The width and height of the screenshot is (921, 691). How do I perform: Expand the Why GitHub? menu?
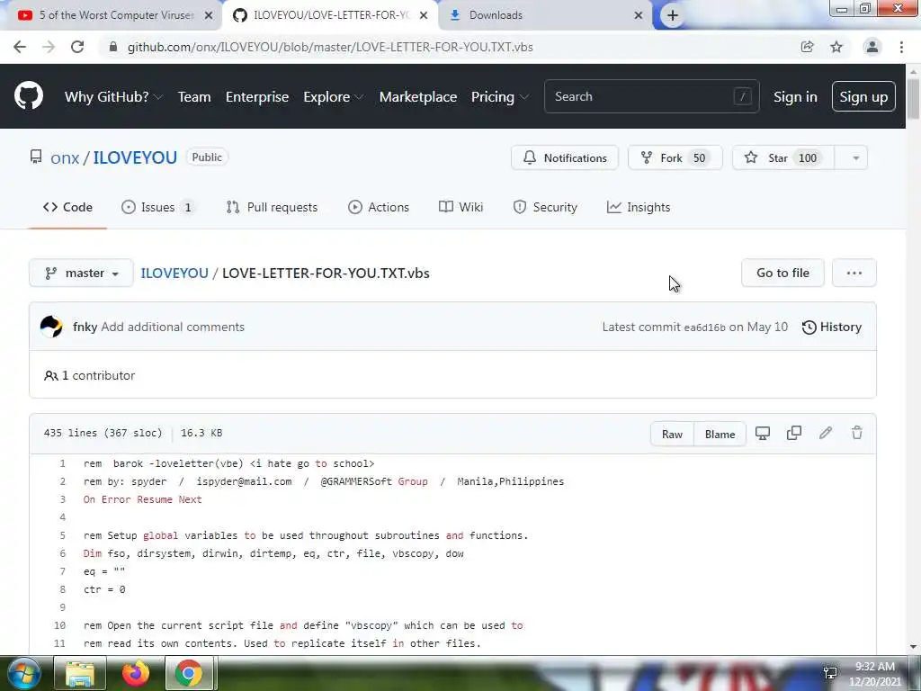(x=113, y=97)
